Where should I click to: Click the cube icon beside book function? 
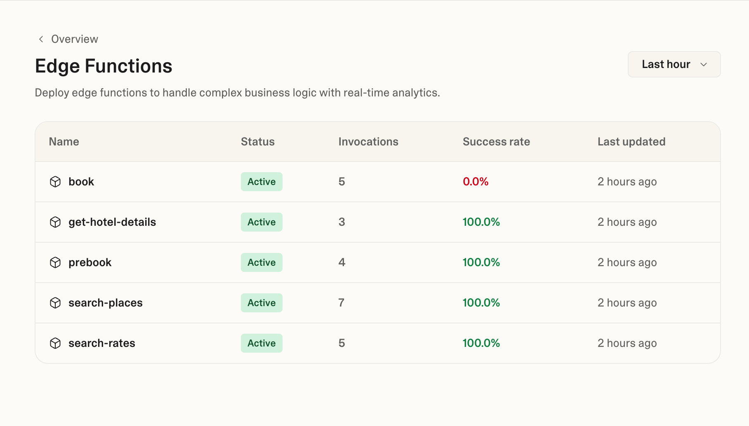56,181
